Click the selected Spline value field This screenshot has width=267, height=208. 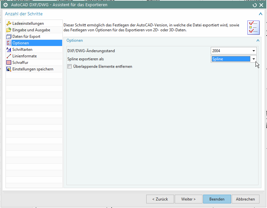coord(231,59)
